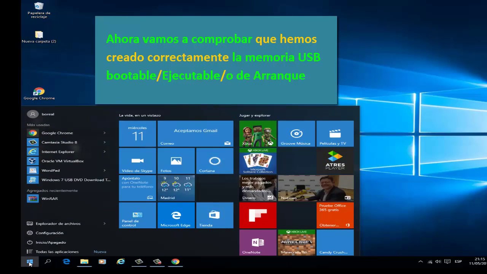
Task: Select the Papelera de reciclaje desktop icon
Action: (39, 10)
